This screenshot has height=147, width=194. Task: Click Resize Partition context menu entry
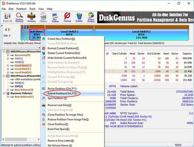[x=61, y=88]
